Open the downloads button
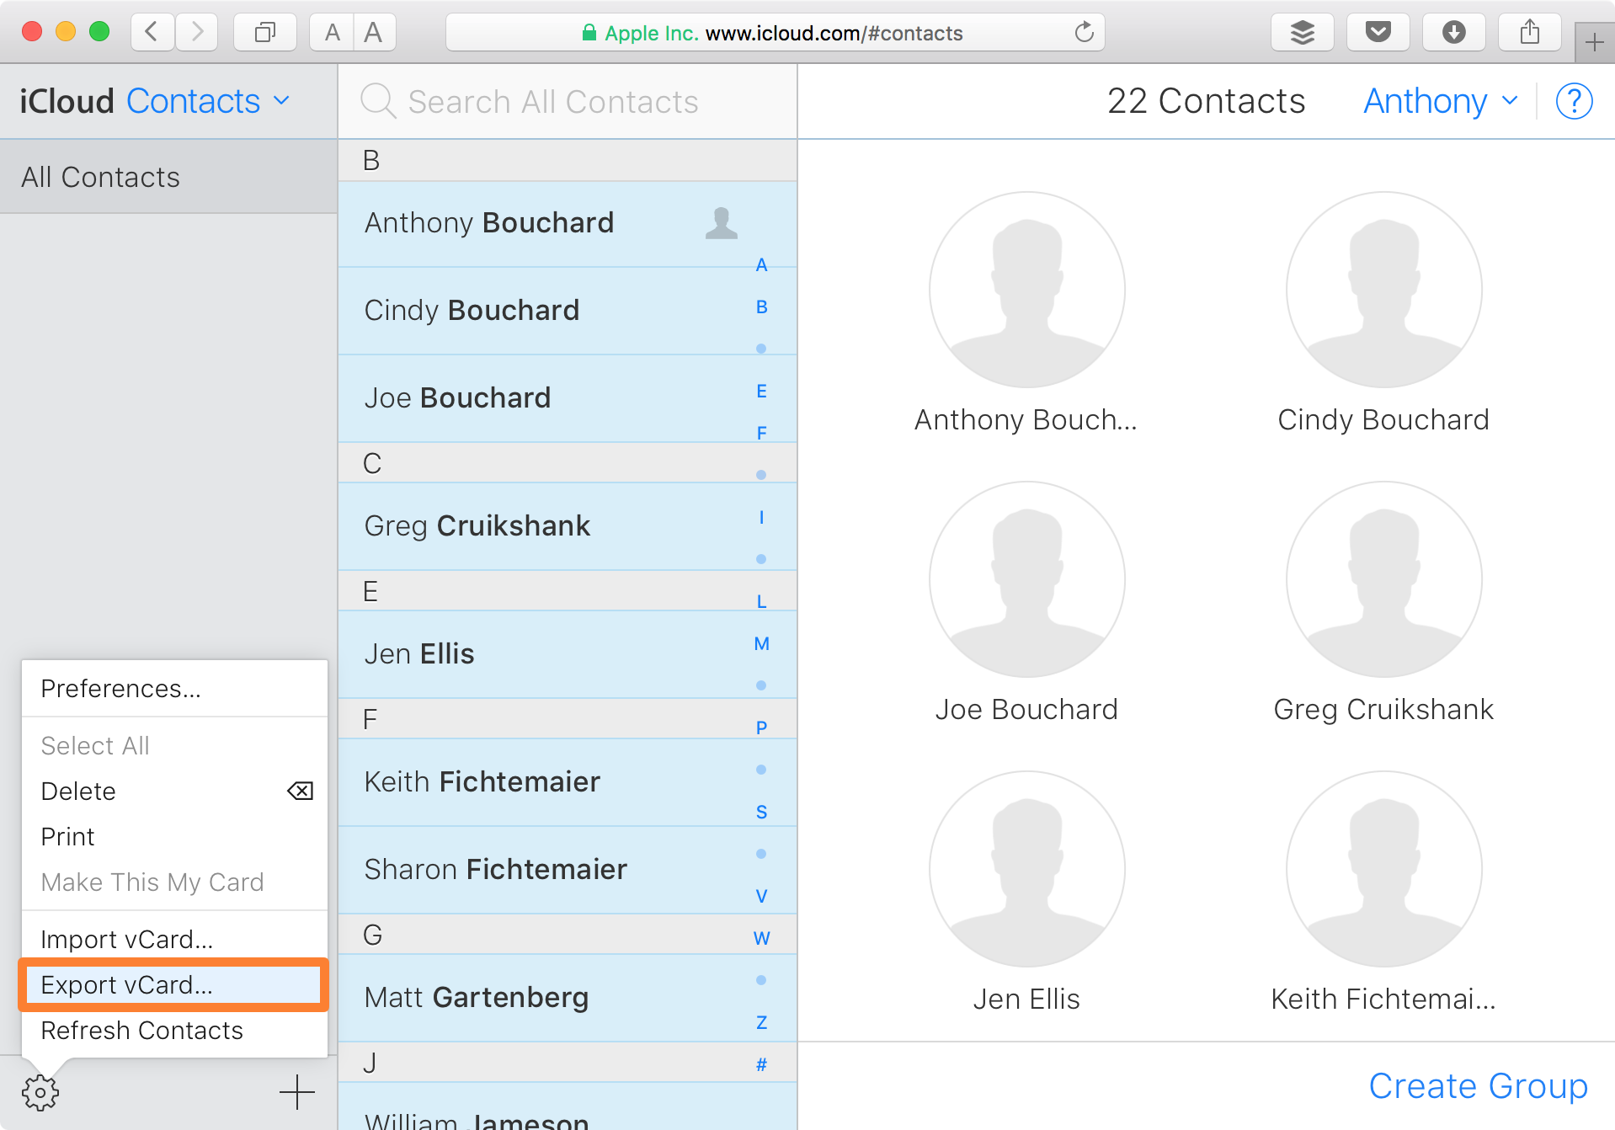The width and height of the screenshot is (1615, 1130). click(x=1454, y=33)
